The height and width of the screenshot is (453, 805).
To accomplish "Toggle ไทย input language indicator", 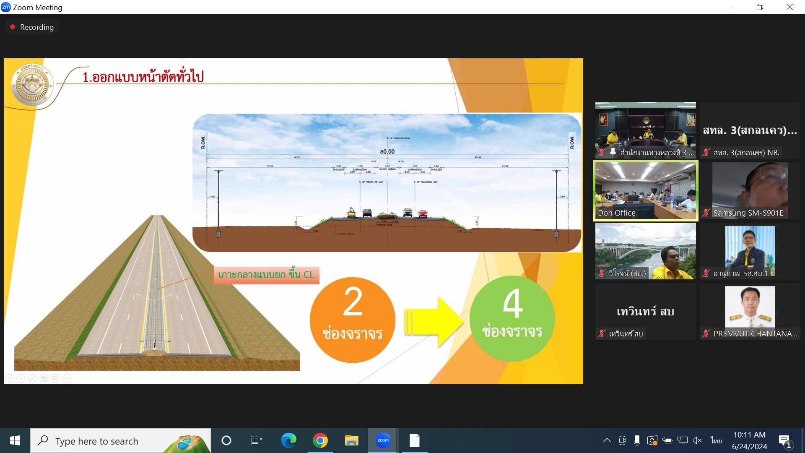I will [716, 440].
